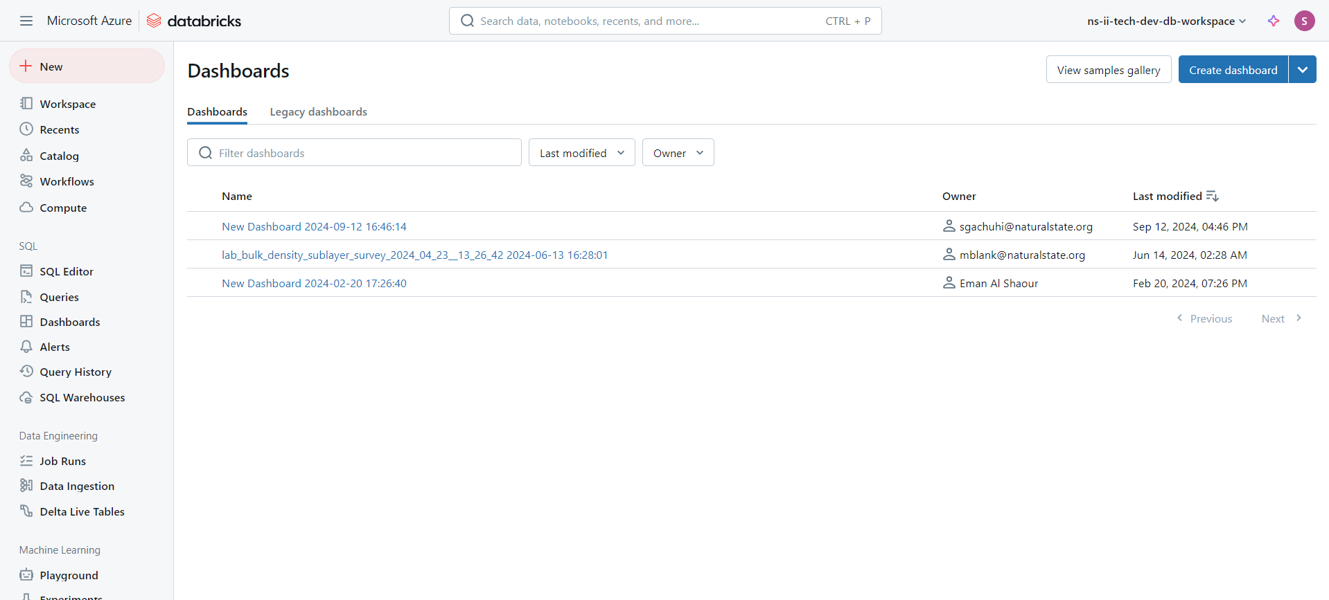Click the Queries sidebar icon

(26, 296)
